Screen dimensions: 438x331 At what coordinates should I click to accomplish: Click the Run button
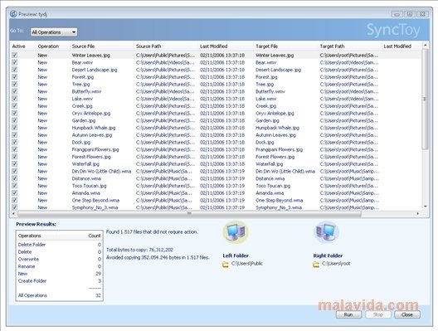click(x=348, y=314)
